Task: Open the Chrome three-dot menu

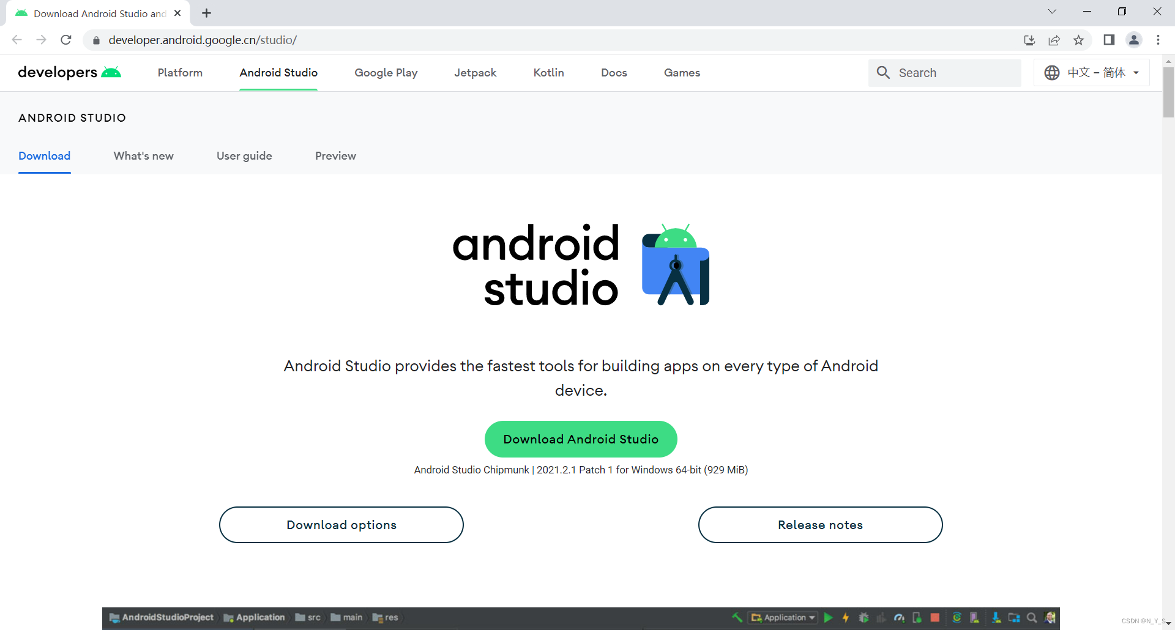Action: click(x=1158, y=40)
